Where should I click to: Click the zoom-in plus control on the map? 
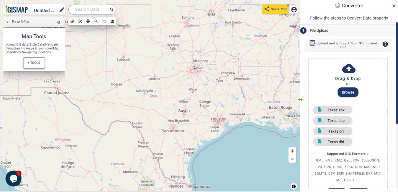coord(292,151)
